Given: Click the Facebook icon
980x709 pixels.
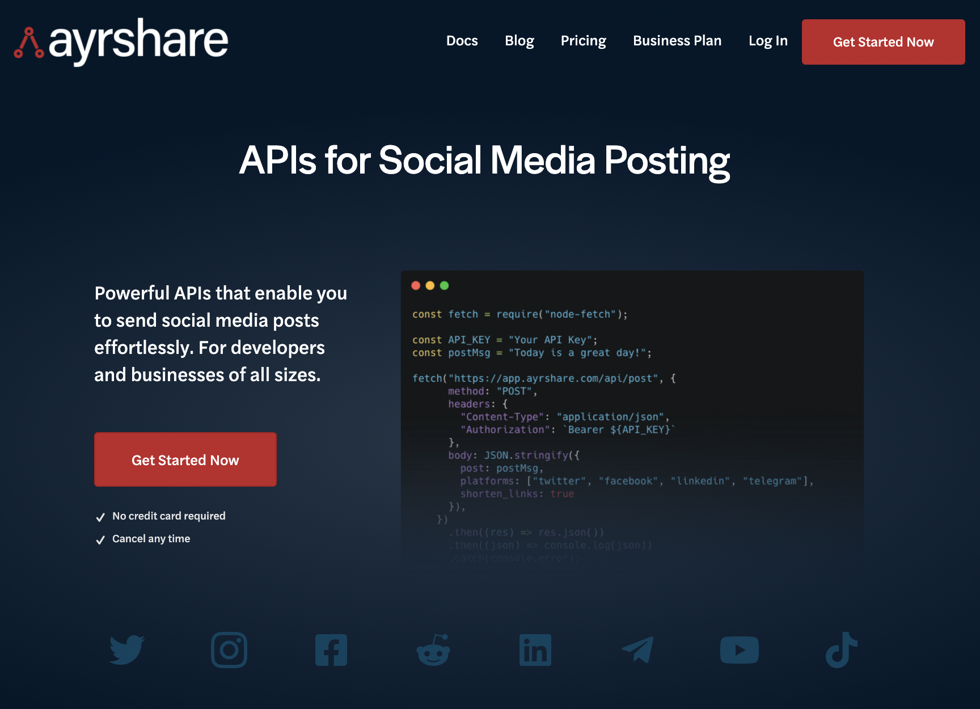Looking at the screenshot, I should (x=331, y=650).
